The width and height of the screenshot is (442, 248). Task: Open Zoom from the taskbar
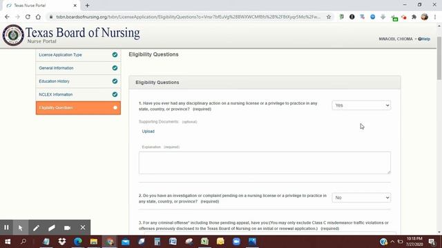point(236,242)
